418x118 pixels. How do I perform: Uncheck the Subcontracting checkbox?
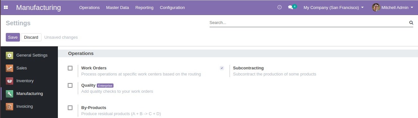pos(222,68)
